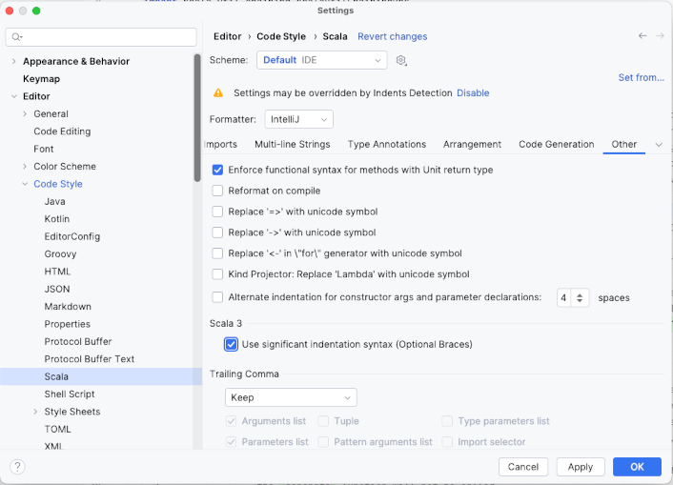
Task: Show hidden tabs with the chevron
Action: tap(659, 145)
